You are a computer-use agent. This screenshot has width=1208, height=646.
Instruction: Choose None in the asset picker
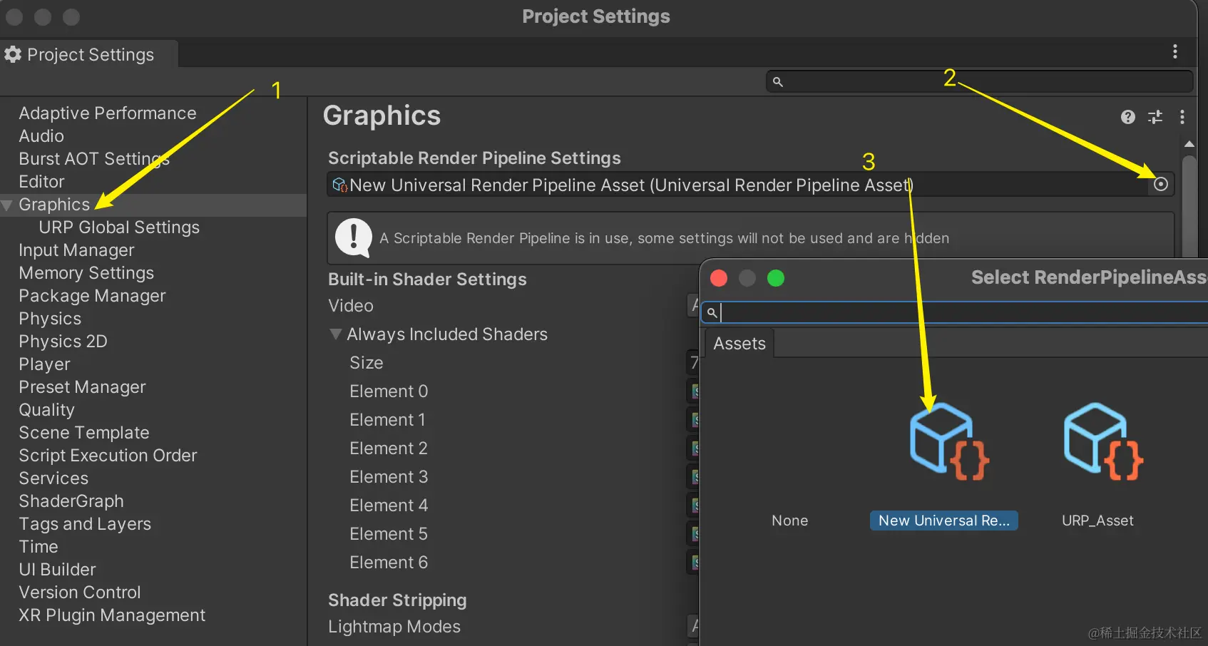click(789, 521)
